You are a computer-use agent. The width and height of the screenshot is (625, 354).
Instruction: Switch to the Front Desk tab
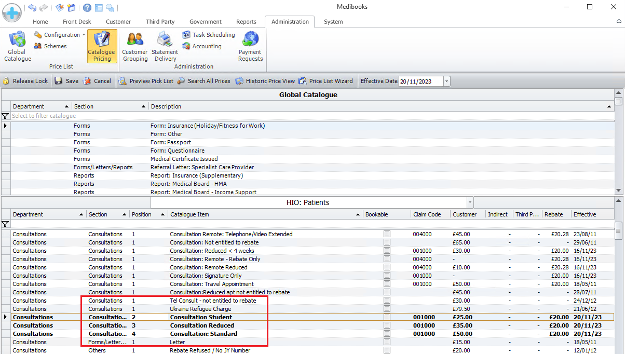click(77, 22)
